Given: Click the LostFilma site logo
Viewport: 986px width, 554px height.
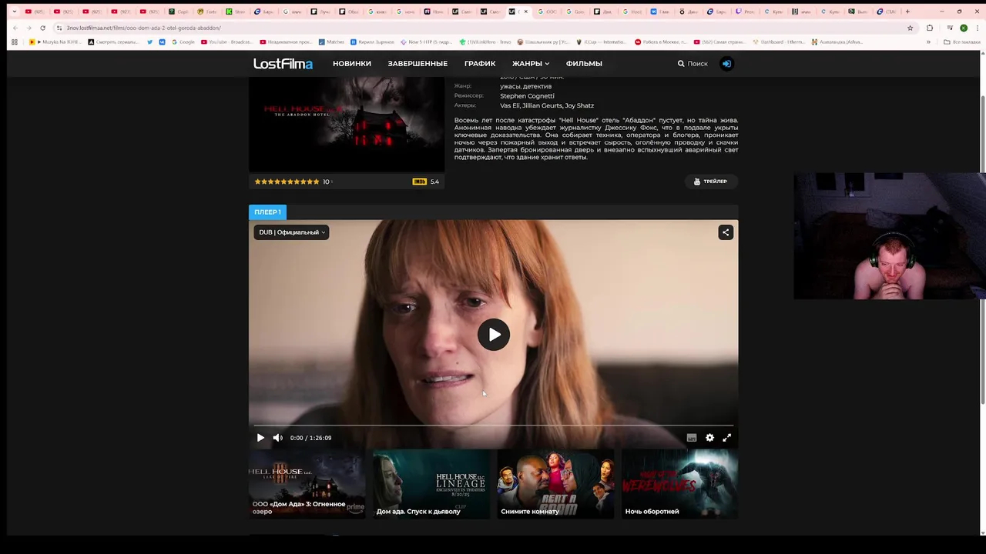Looking at the screenshot, I should [x=283, y=64].
